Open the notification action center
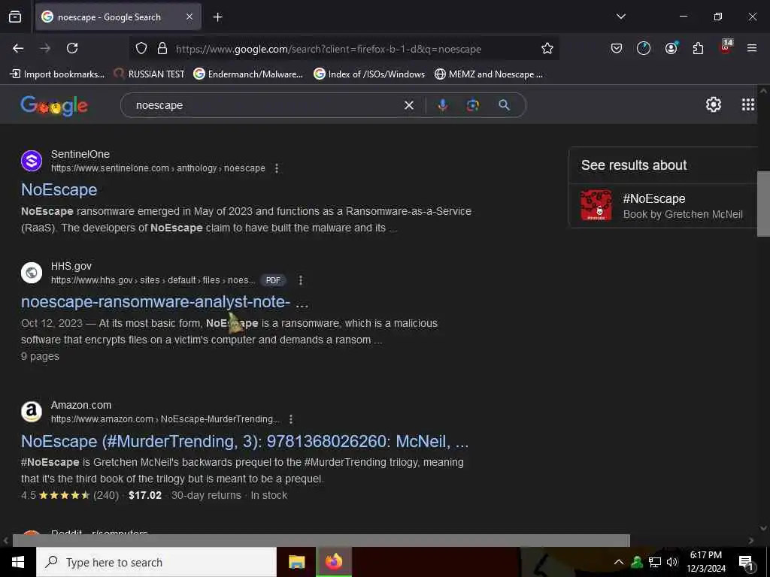770x577 pixels. [x=746, y=563]
